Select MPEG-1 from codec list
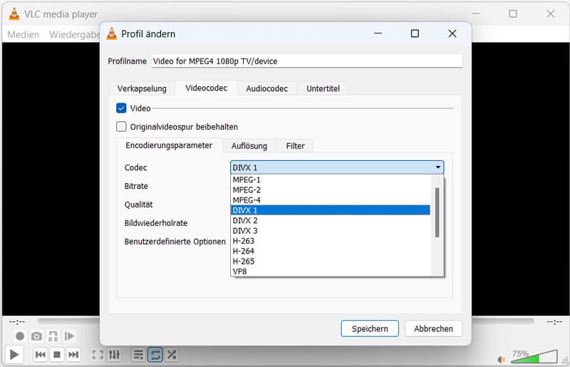 (331, 180)
